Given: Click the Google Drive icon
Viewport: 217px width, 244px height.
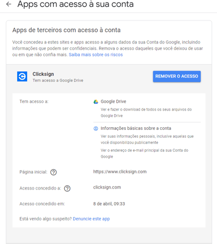Looking at the screenshot, I should [96, 102].
